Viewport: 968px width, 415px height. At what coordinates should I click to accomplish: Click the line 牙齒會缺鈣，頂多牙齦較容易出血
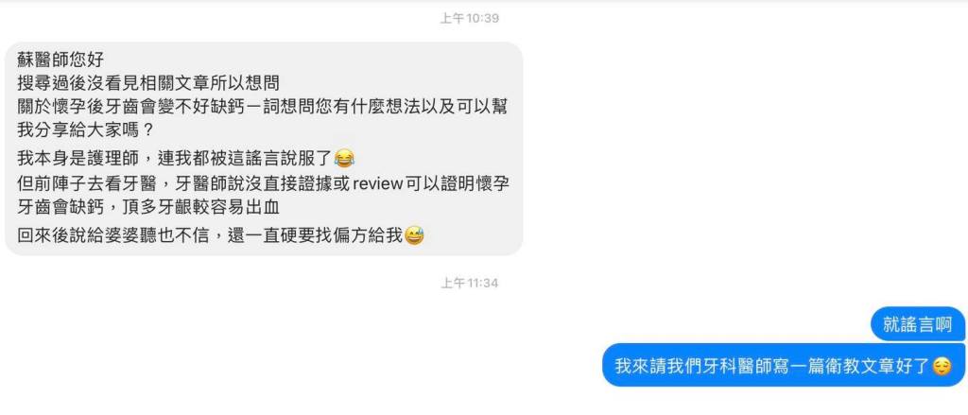pos(148,207)
